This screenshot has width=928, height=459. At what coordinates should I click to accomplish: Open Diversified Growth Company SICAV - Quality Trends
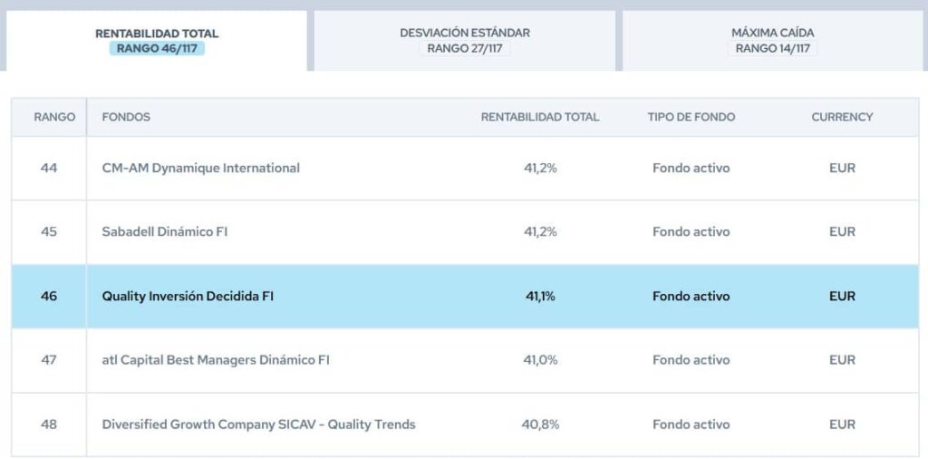(258, 425)
